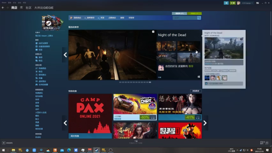
Task: Click the magnifier search icon
Action: (199, 18)
